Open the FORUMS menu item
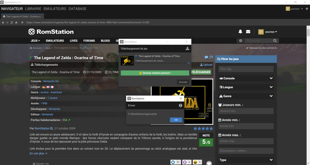310x165 pixels. coord(89,41)
